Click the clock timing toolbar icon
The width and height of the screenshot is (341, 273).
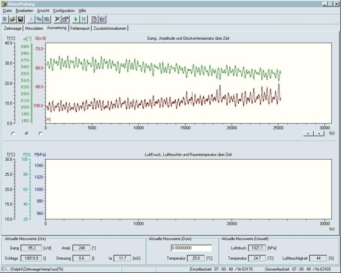(x=94, y=19)
